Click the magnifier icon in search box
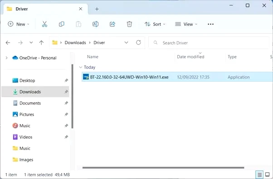The image size is (273, 179). 155,43
